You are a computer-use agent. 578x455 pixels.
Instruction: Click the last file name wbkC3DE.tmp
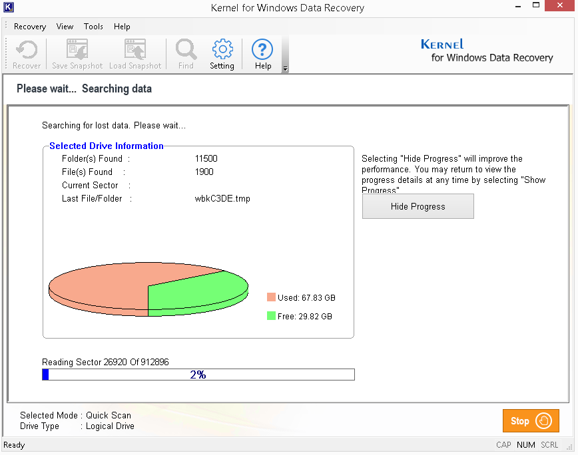[222, 199]
